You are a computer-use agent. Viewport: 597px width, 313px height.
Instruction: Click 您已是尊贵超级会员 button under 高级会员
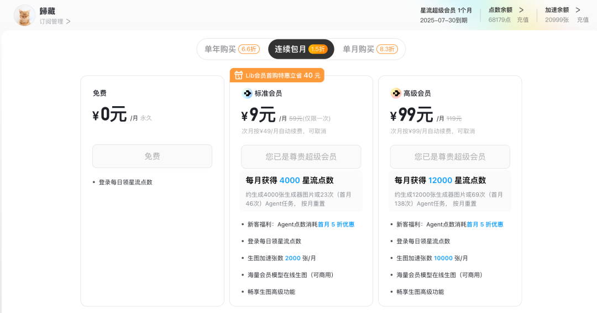pyautogui.click(x=449, y=156)
